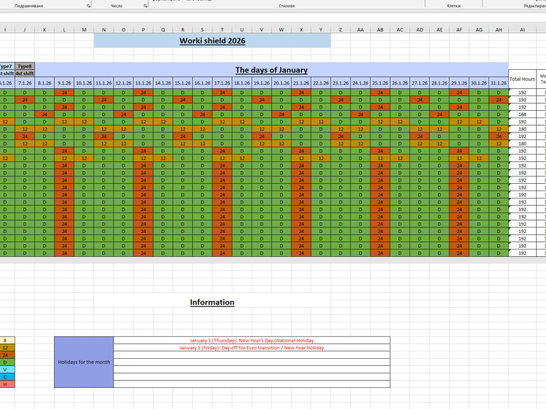The height and width of the screenshot is (409, 546).
Task: Pick the light-blue legend cell labeled V
Action: [5, 370]
